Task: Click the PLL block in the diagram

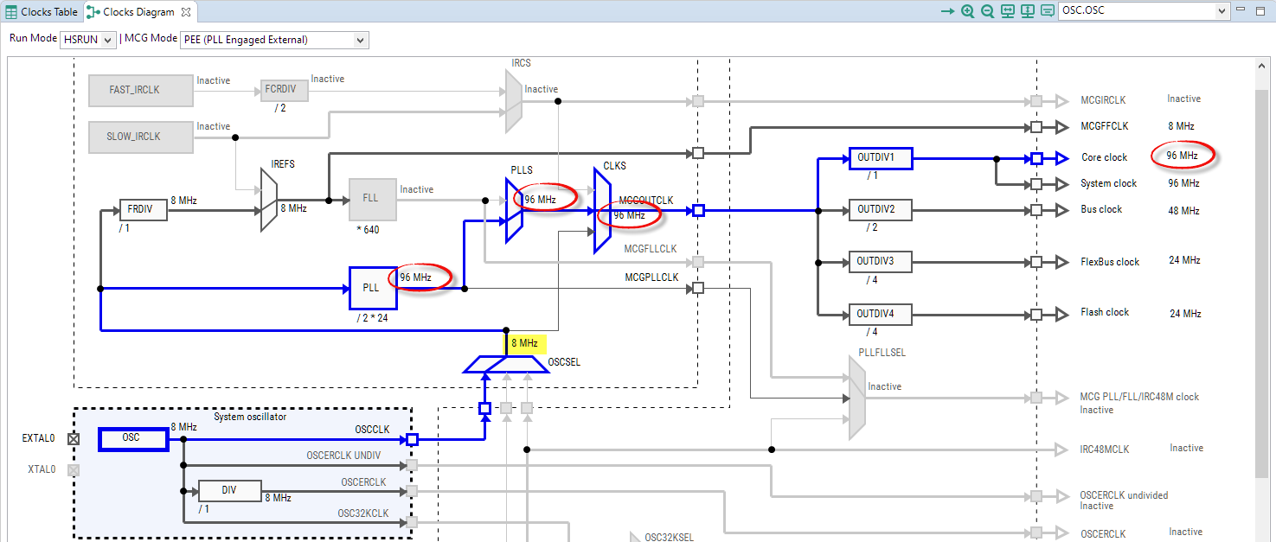Action: (373, 288)
